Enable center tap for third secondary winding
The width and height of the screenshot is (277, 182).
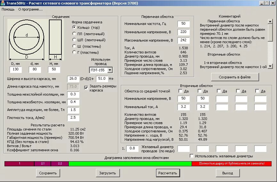[x=219, y=91]
